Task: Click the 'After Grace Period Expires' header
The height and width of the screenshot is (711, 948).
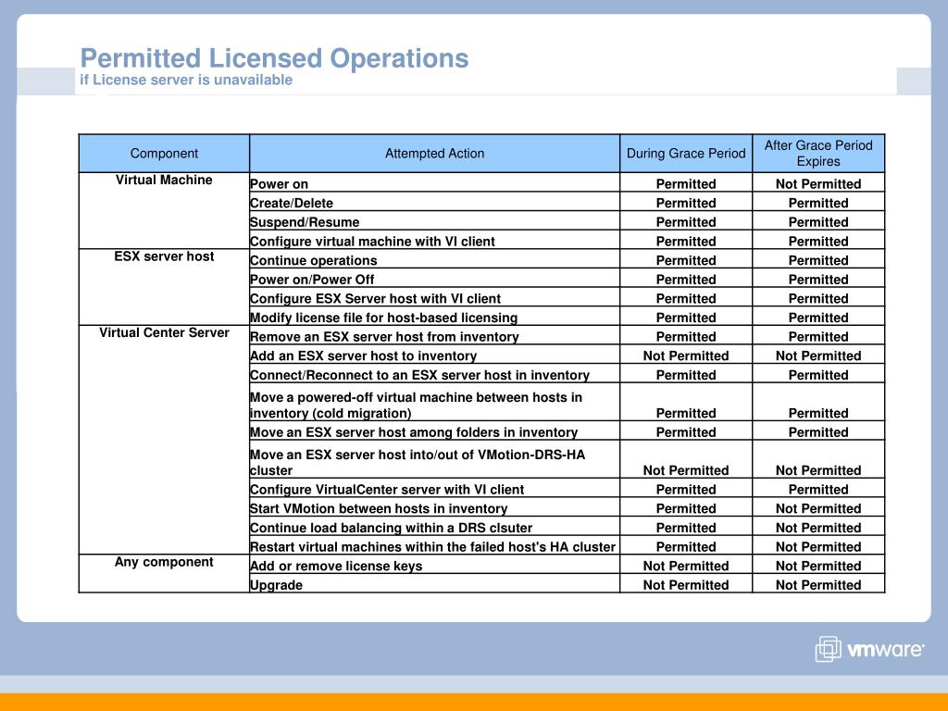Action: tap(818, 154)
